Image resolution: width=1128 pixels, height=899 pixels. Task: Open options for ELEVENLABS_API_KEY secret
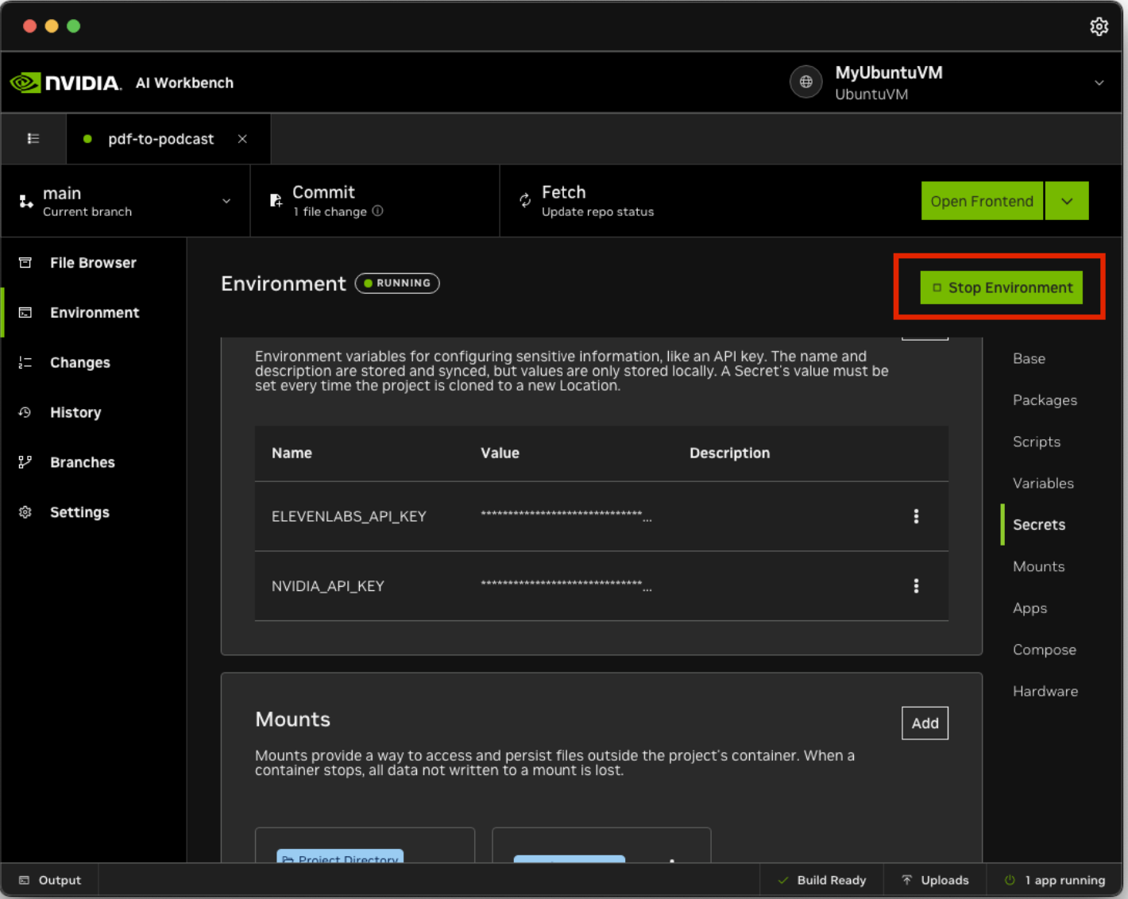click(x=916, y=516)
